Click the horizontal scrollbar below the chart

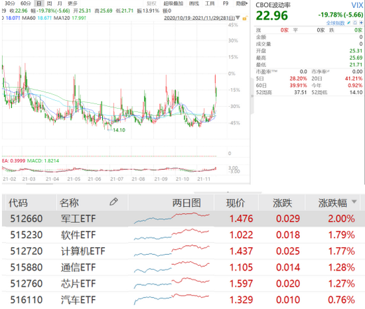[x=40, y=184]
